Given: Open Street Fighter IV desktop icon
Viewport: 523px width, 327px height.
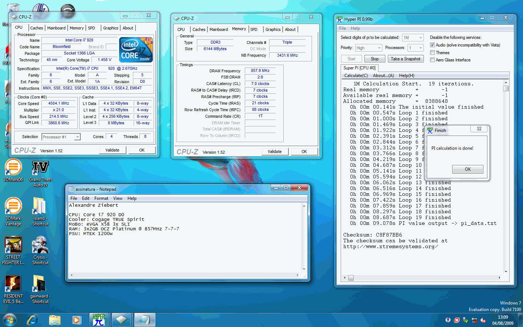Looking at the screenshot, I should coord(13,250).
